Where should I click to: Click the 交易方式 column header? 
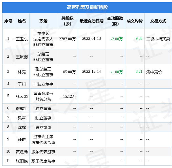pyautogui.click(x=158, y=21)
